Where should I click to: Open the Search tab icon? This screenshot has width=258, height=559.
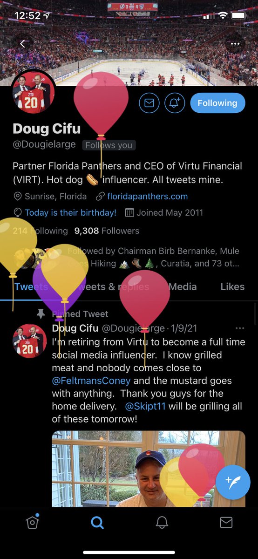pos(97,523)
